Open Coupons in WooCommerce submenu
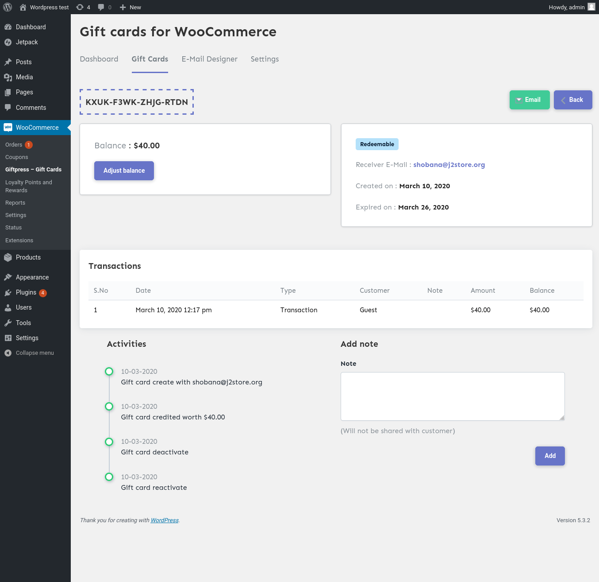 pos(17,157)
